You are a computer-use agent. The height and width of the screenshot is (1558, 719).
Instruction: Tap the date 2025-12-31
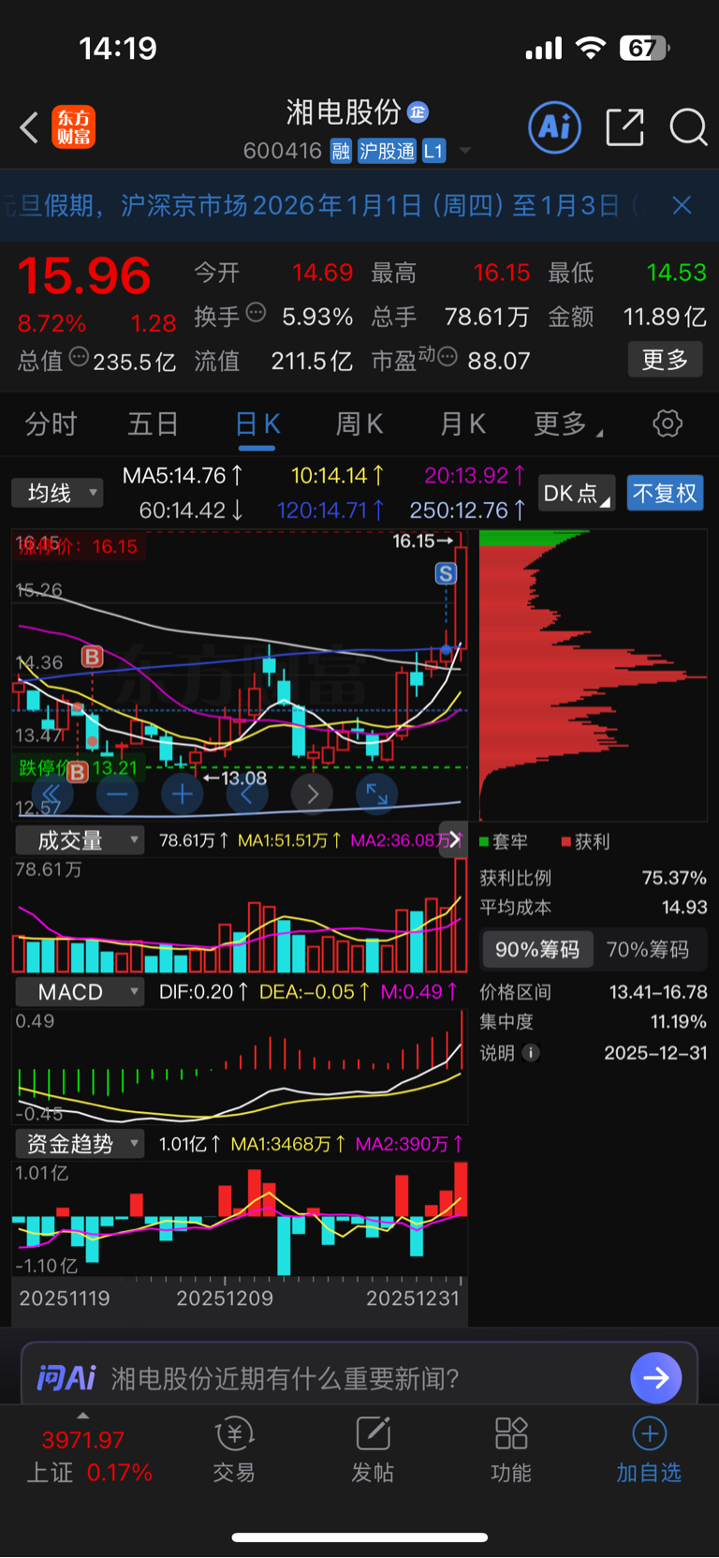point(655,1052)
